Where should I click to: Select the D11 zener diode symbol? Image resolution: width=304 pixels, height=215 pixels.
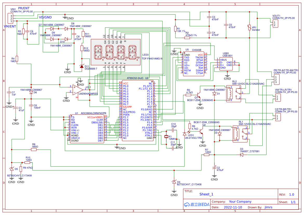[x=82, y=66]
